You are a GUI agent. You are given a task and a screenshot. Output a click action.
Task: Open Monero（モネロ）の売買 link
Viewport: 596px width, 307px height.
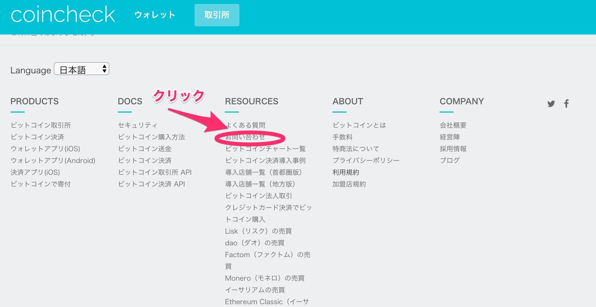[265, 278]
